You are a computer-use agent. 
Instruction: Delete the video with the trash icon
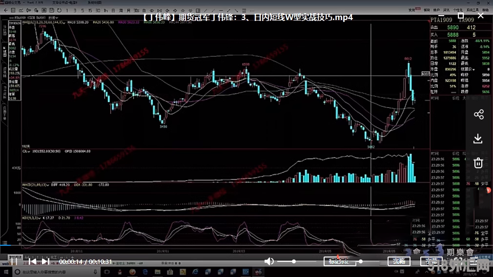click(478, 163)
